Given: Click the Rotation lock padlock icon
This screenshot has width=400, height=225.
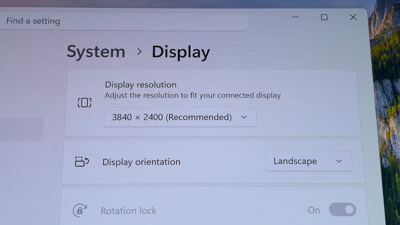Looking at the screenshot, I should tap(80, 210).
